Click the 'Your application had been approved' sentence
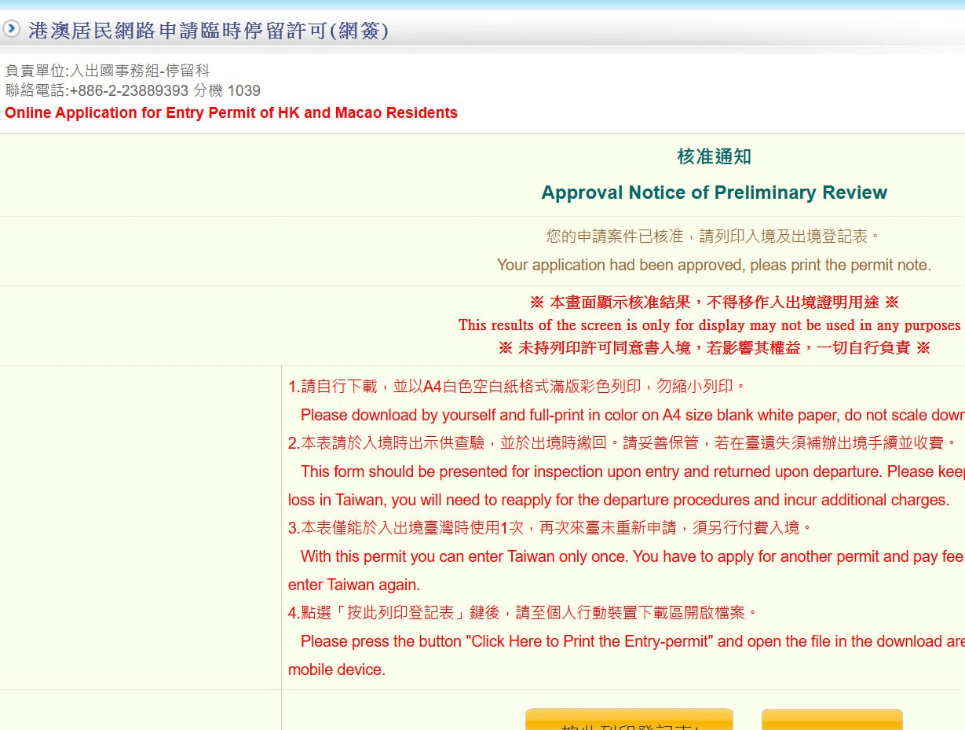Image resolution: width=965 pixels, height=730 pixels. [x=714, y=266]
